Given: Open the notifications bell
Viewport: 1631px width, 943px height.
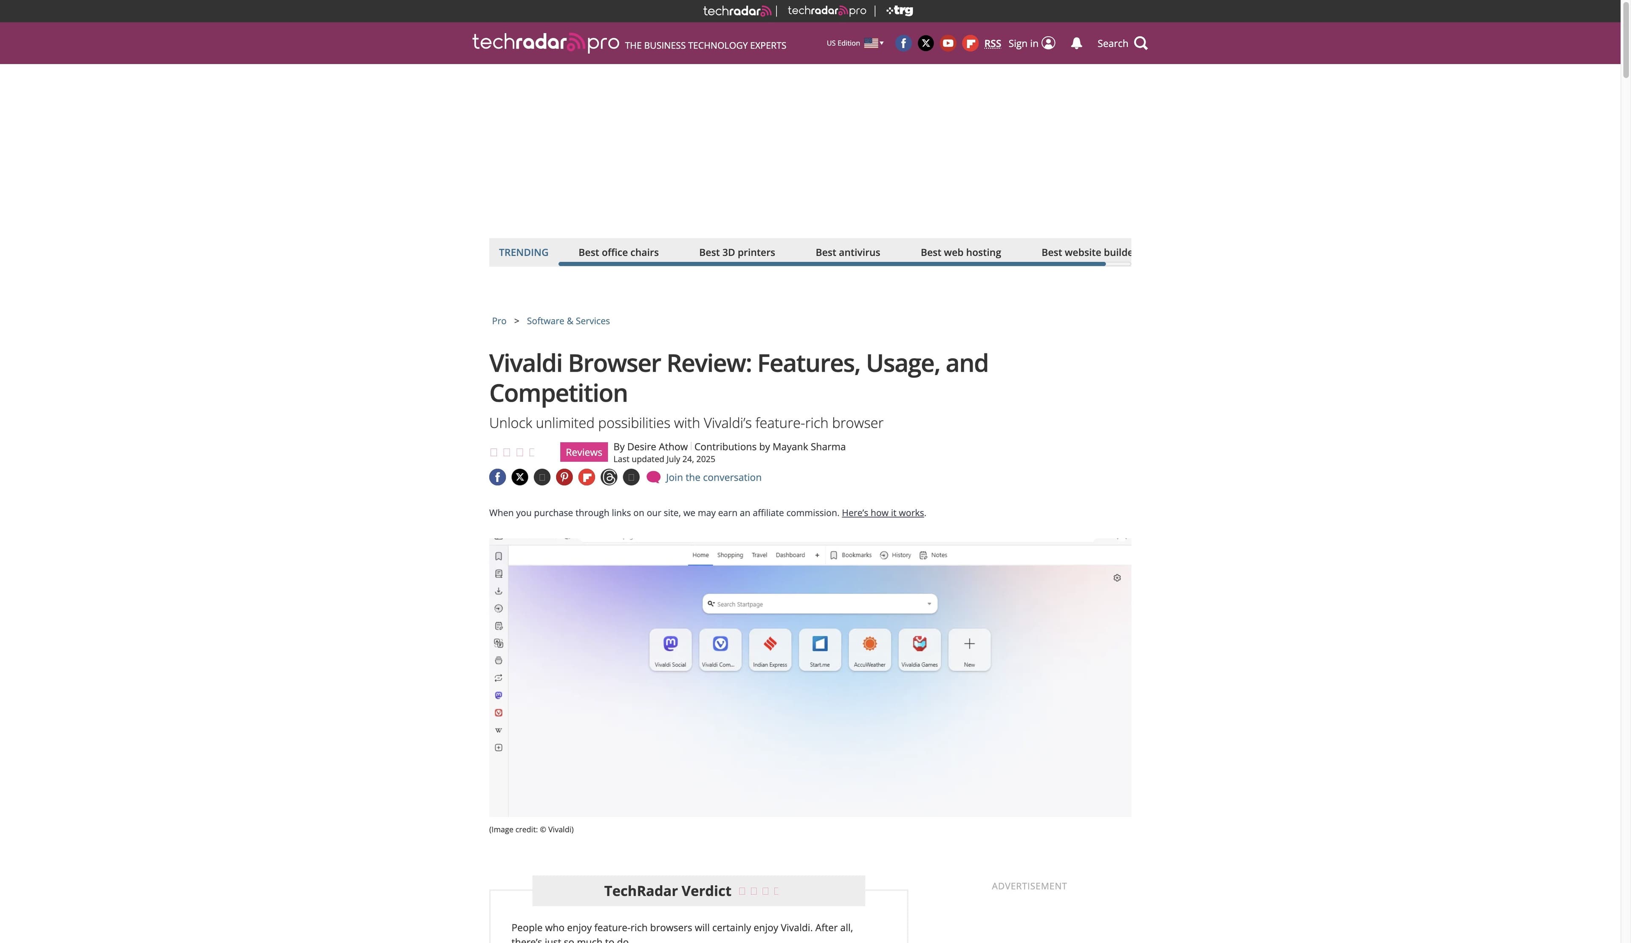Looking at the screenshot, I should pyautogui.click(x=1076, y=43).
